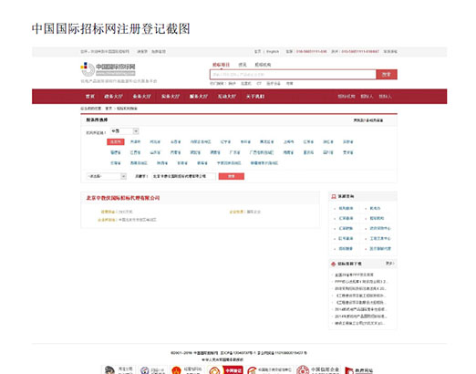Click the red download icon beside 招标范本下载
The width and height of the screenshot is (476, 374).
(x=334, y=264)
